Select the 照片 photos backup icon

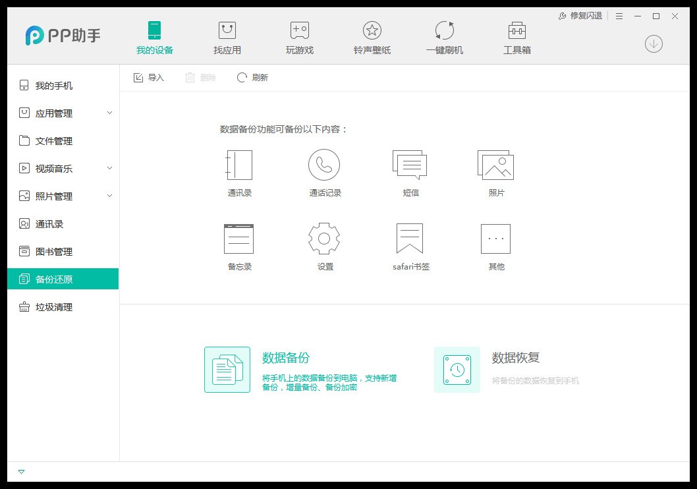[x=495, y=165]
